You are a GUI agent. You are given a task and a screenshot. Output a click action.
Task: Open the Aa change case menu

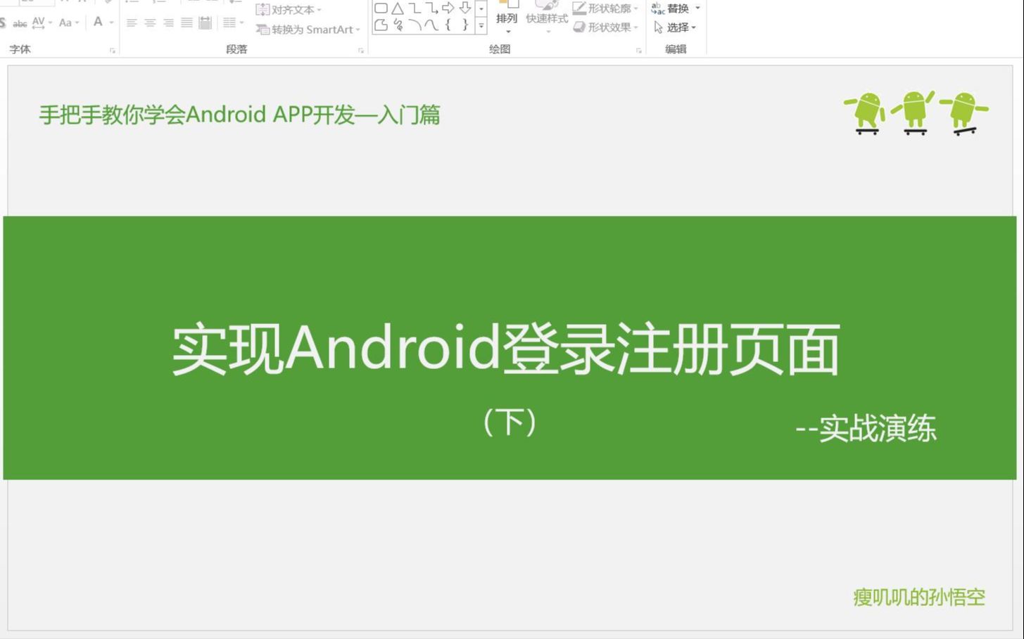point(69,22)
